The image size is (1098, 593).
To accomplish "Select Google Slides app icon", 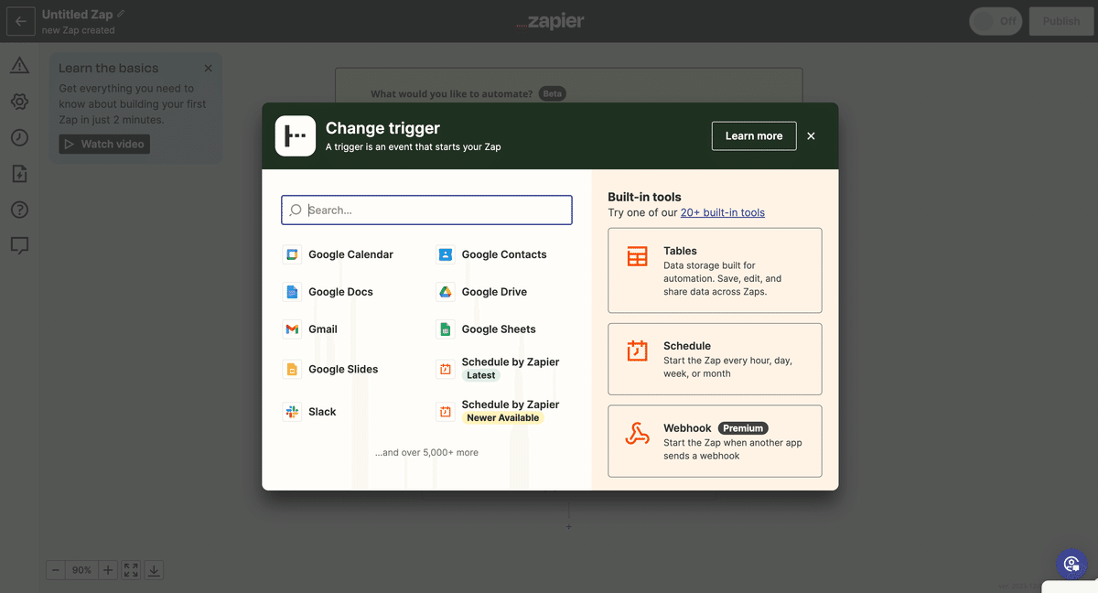I will point(292,370).
